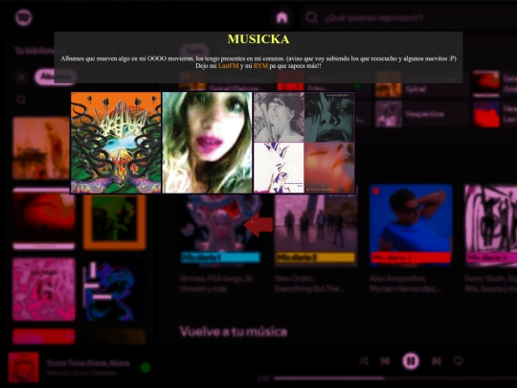
Task: Go to previous track in Spotify player
Action: [385, 361]
